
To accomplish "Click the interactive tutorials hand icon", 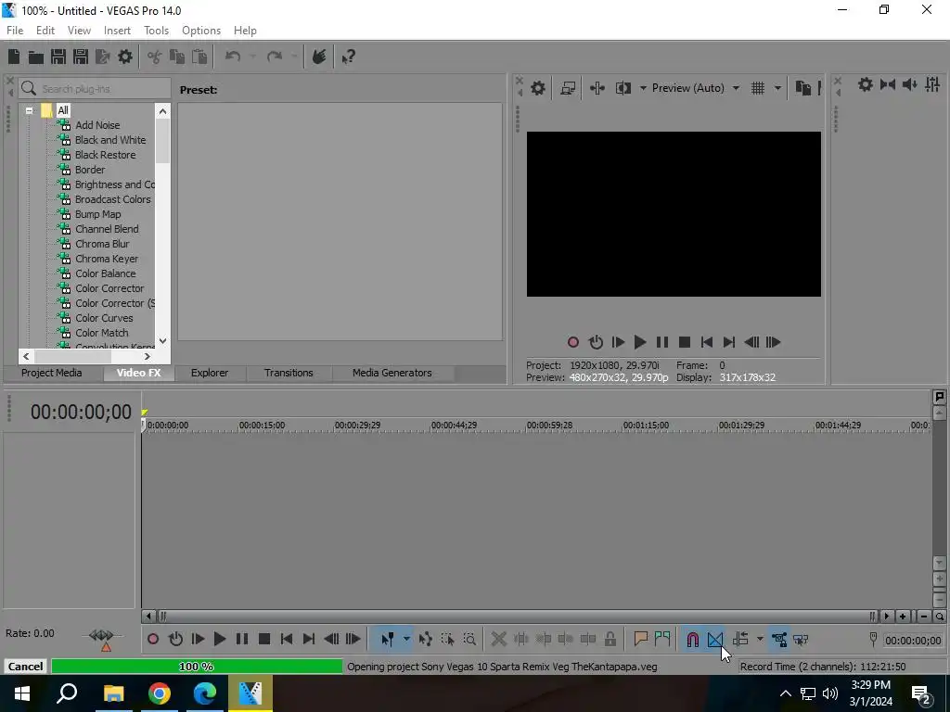I will pos(319,57).
